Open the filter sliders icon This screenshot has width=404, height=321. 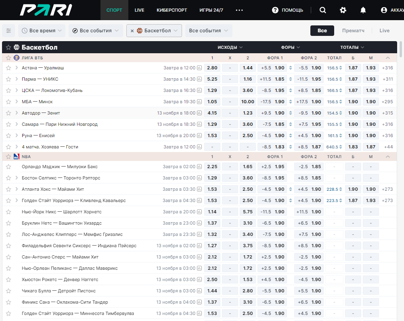[x=8, y=31]
